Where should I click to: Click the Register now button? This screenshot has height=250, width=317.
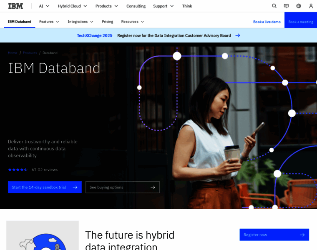point(274,235)
